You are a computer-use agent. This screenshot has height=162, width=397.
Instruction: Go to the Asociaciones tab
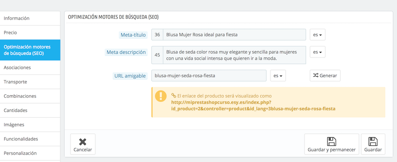click(30, 68)
